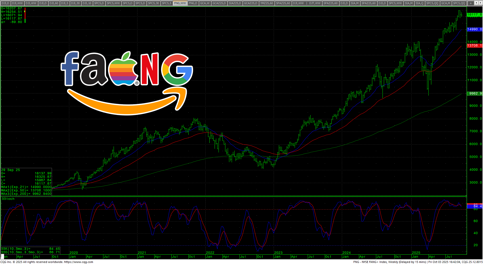This screenshot has height=264, width=483.
Task: Select the green 9962.9 price label
Action: (474, 93)
